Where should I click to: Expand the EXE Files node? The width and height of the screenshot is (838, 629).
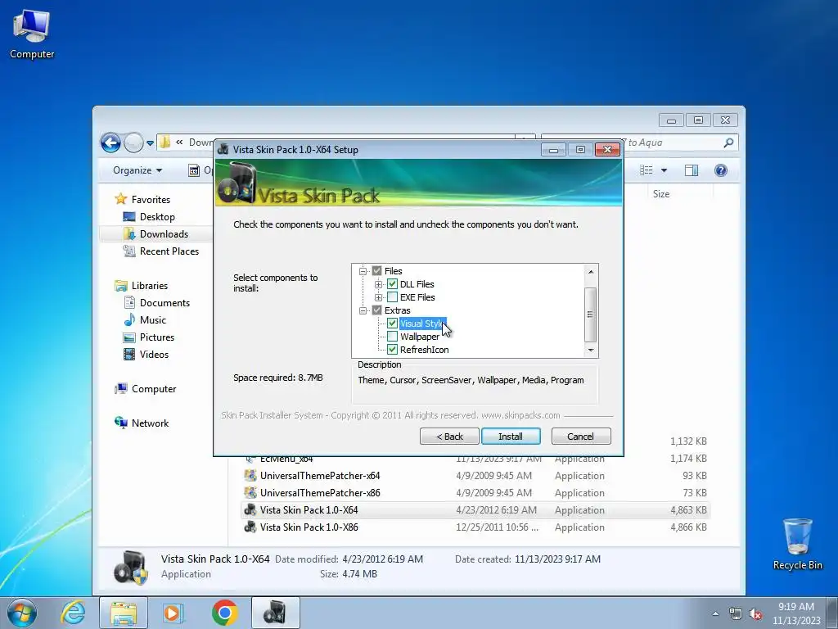378,297
